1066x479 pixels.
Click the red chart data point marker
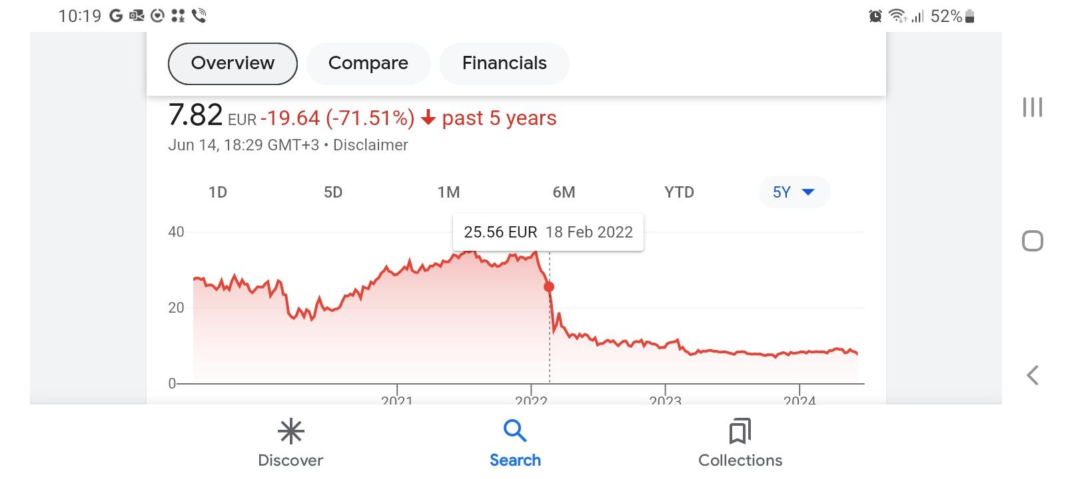tap(549, 287)
